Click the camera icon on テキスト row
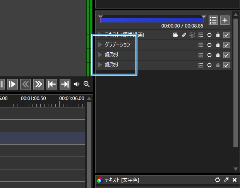The image size is (240, 188). (175, 35)
